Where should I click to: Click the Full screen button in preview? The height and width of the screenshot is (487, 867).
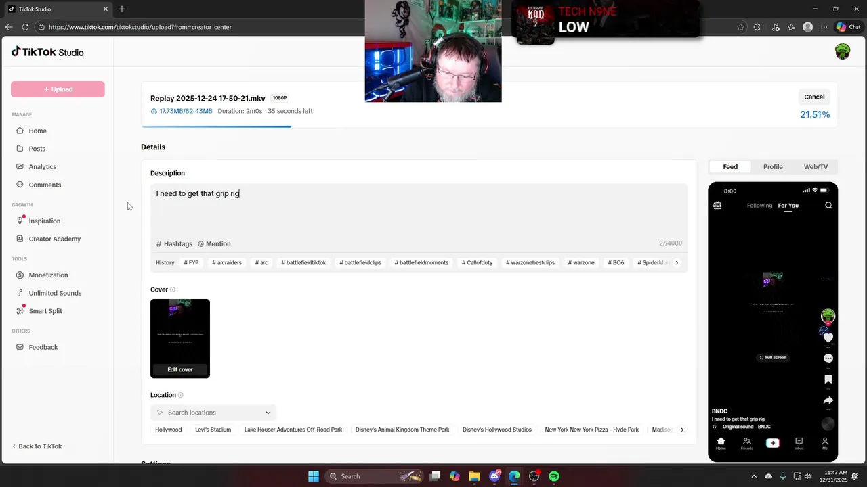773,358
